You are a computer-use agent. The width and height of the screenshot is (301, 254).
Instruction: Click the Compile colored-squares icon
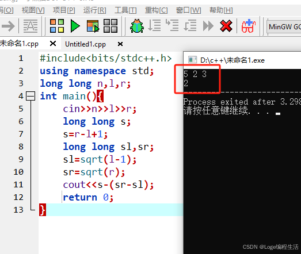point(57,26)
